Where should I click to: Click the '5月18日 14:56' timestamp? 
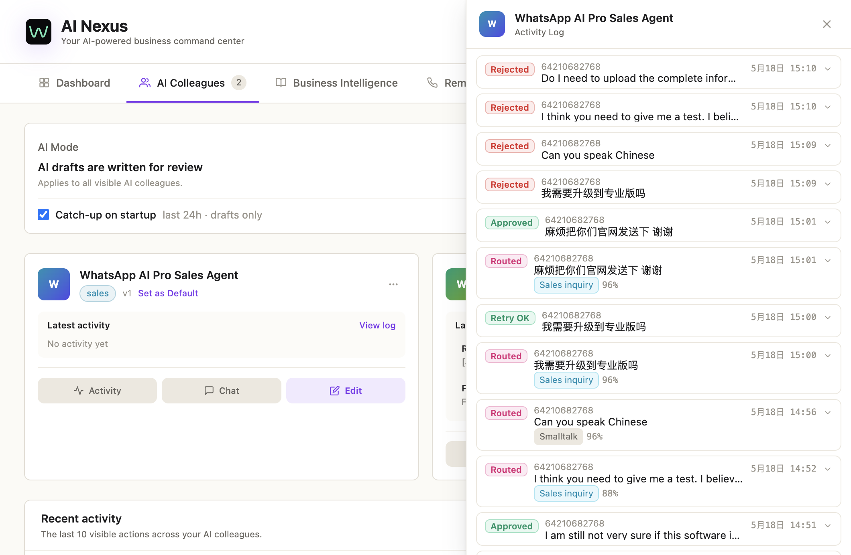[x=784, y=412]
